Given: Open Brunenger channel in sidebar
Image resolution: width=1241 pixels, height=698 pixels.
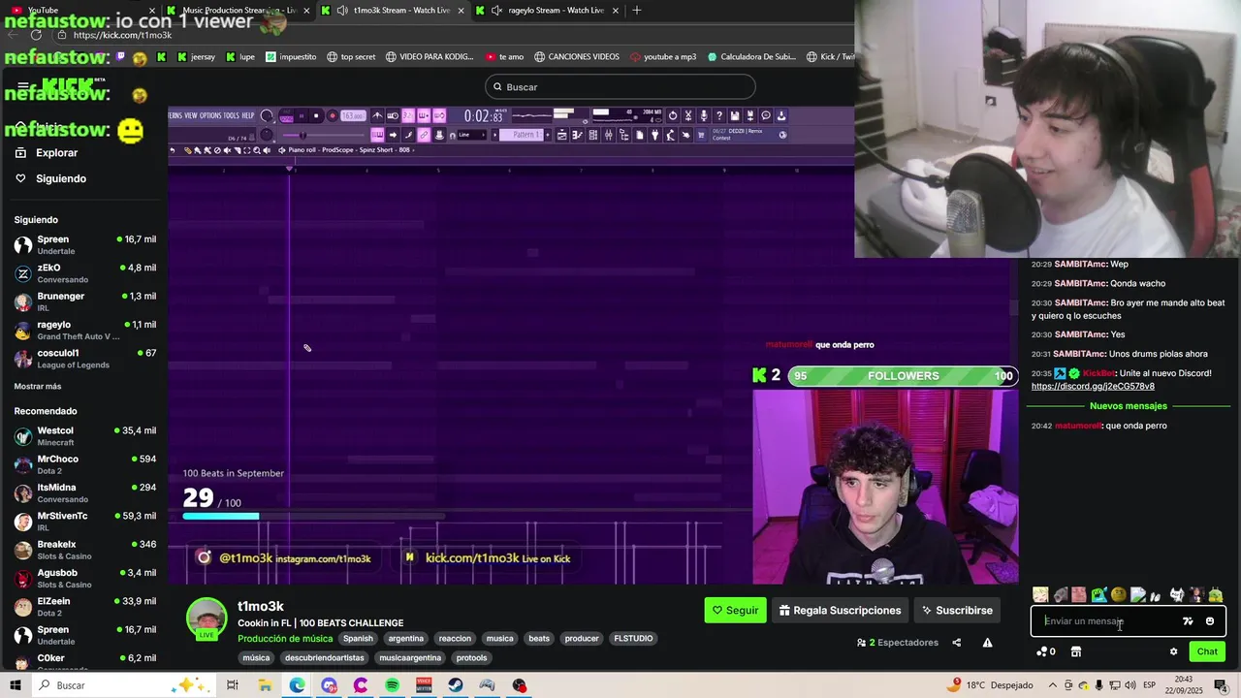Looking at the screenshot, I should click(84, 301).
